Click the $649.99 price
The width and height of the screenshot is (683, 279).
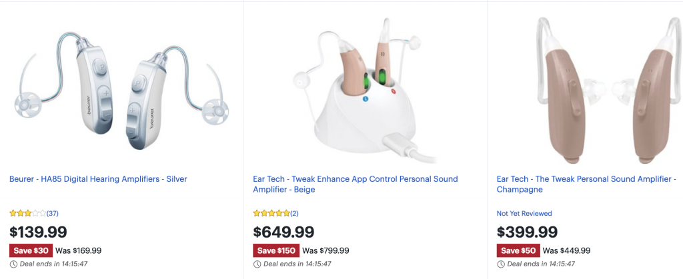click(283, 232)
